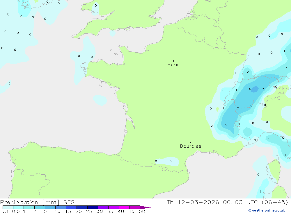Click the 00..03 UTC time text
This screenshot has width=291, height=213.
point(241,202)
